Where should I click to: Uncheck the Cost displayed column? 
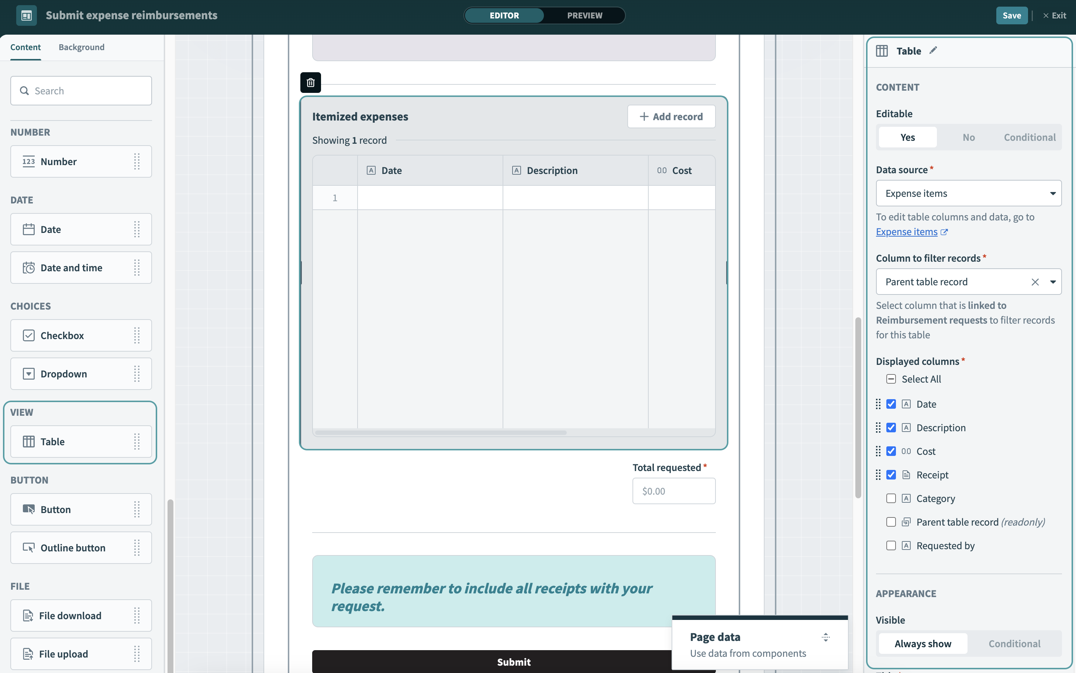891,451
